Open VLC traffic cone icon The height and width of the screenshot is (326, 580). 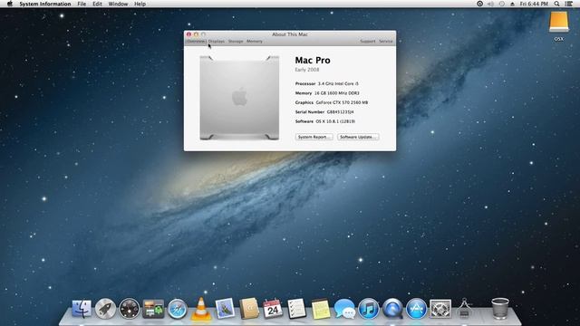(201, 308)
